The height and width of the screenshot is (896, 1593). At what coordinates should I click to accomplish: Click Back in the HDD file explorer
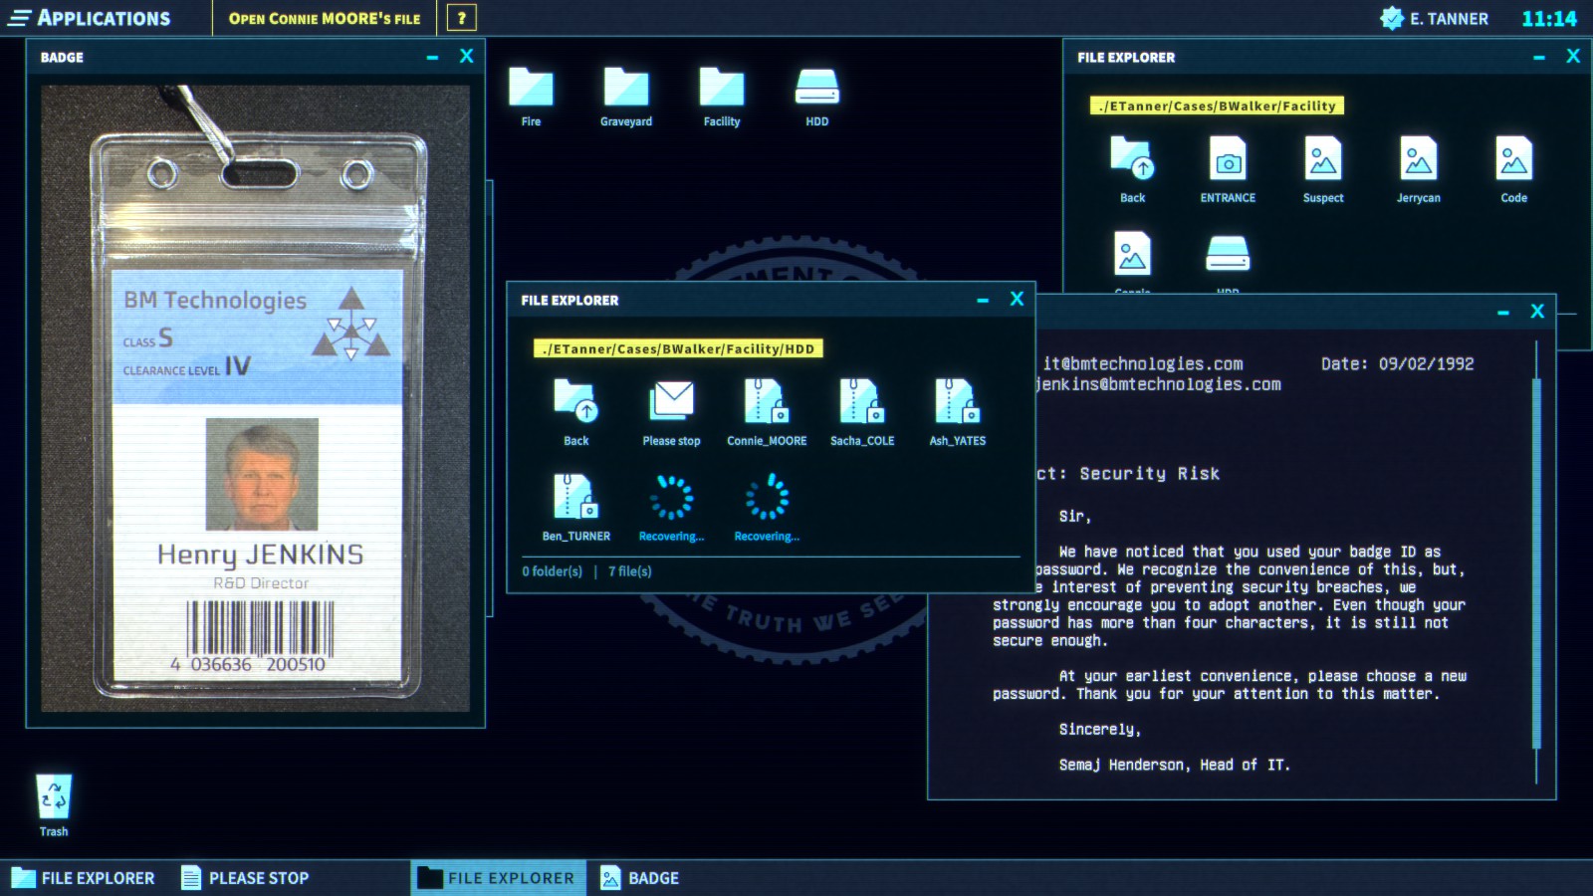(x=575, y=406)
